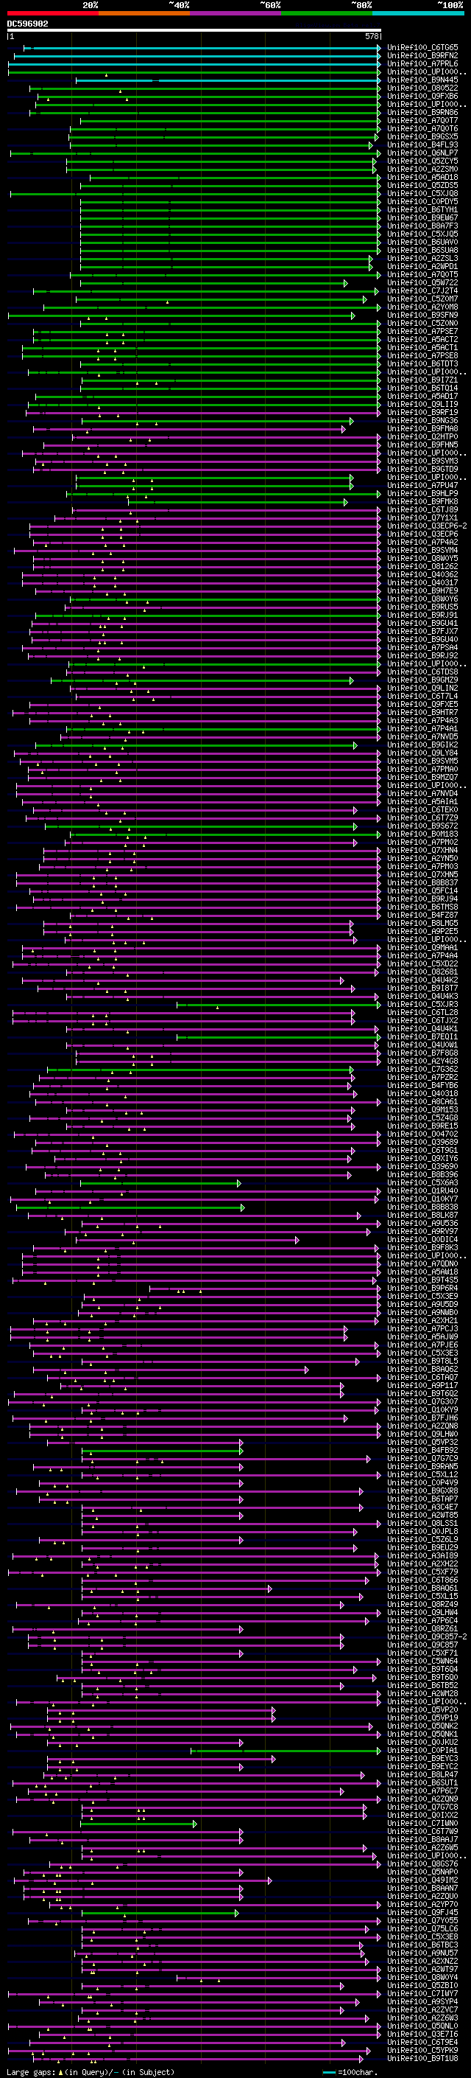471x2078 pixels.
Task: Open hit UniRef100_A7PRL6
Action: (422, 63)
